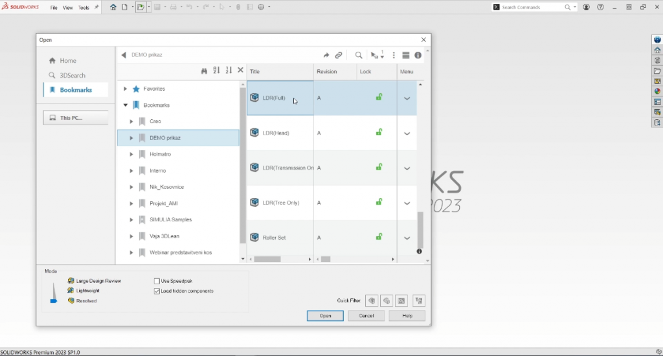663x356 pixels.
Task: Select Lightweight mode
Action: (84, 291)
